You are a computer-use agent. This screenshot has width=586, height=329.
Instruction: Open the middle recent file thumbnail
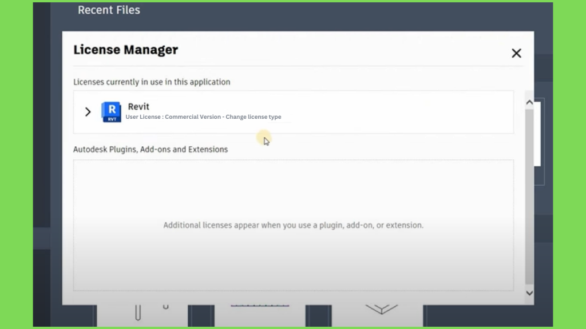click(x=260, y=315)
